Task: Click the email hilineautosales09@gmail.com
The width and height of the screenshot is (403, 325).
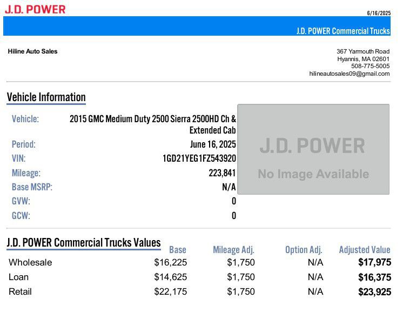Action: (350, 74)
